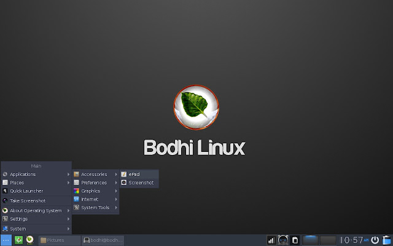The height and width of the screenshot is (246, 393).
Task: Switch to the second virtual desktop pager
Action: pos(328,240)
